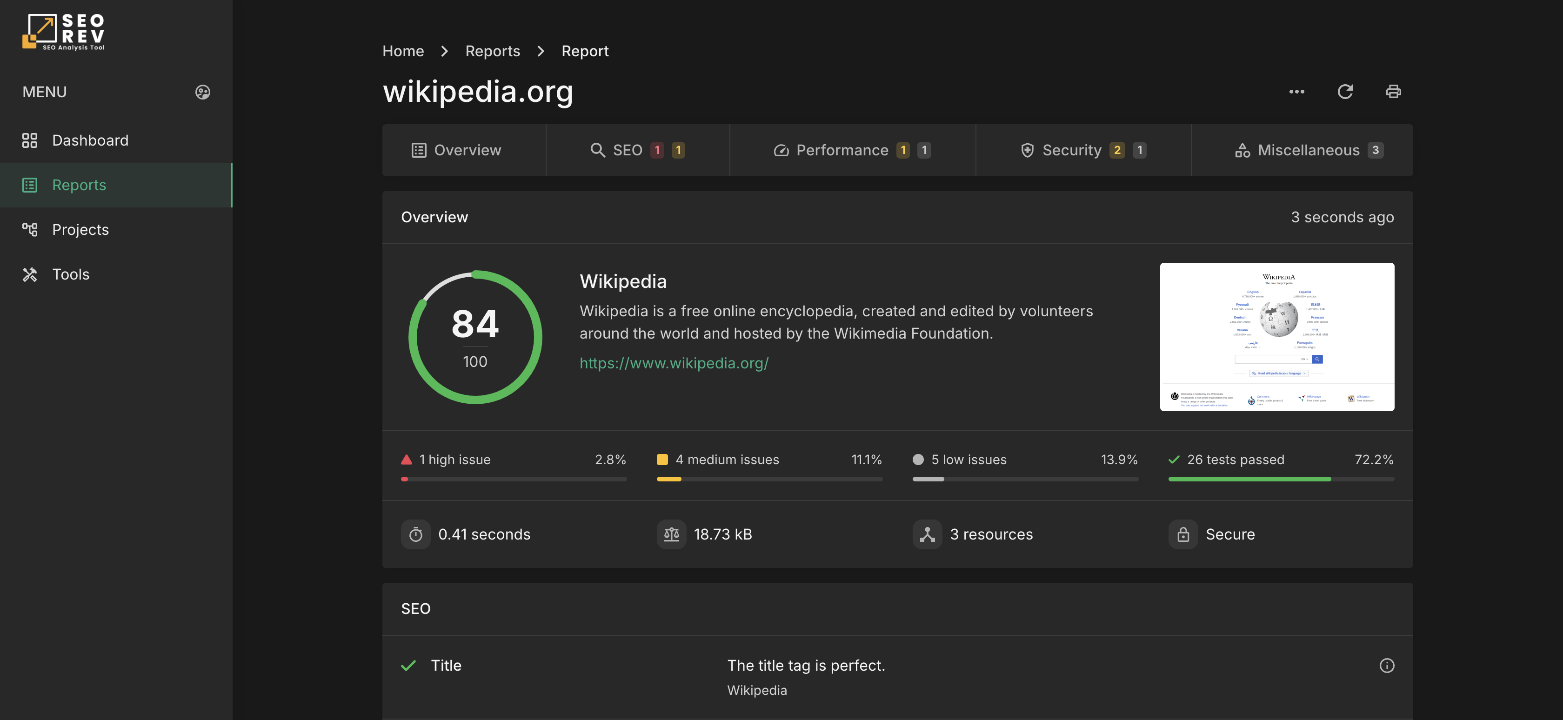Click the Secure padlock icon
The height and width of the screenshot is (720, 1563).
coord(1183,534)
